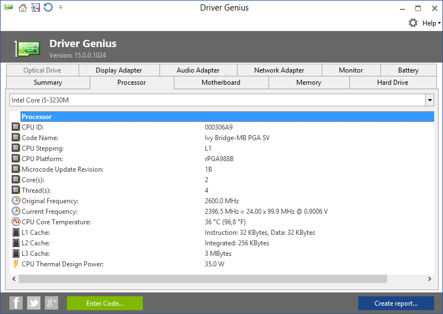This screenshot has height=314, width=443.
Task: Select the 36 °C temperature value
Action: [225, 222]
